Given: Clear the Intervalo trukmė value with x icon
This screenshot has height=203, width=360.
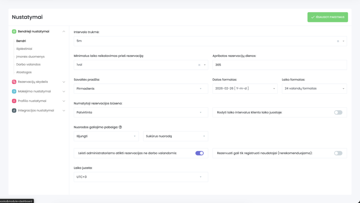Looking at the screenshot, I should pos(338,41).
